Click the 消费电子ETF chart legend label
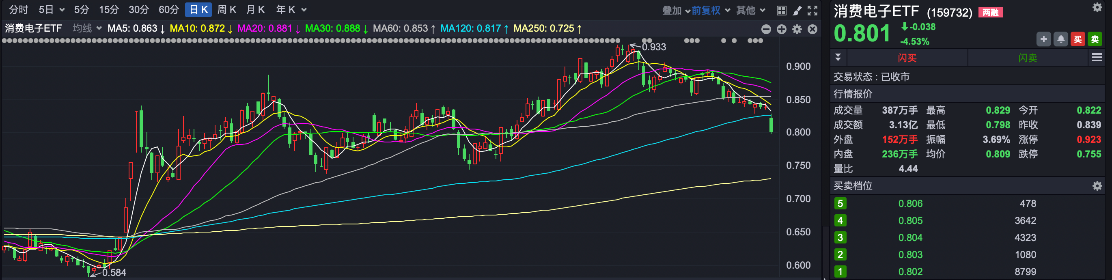The width and height of the screenshot is (1112, 280). (x=34, y=28)
